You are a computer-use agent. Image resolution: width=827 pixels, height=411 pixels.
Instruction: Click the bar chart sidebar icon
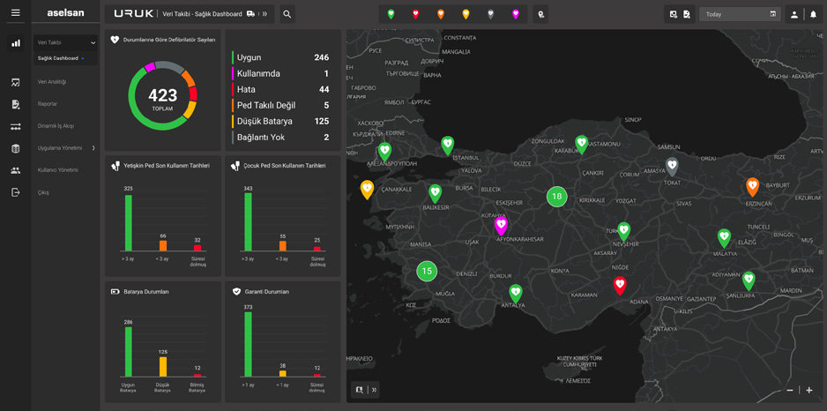click(x=15, y=43)
